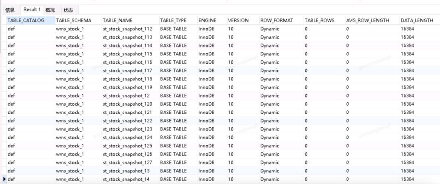
Task: Click the TABLE_ROWS column header
Action: click(324, 20)
